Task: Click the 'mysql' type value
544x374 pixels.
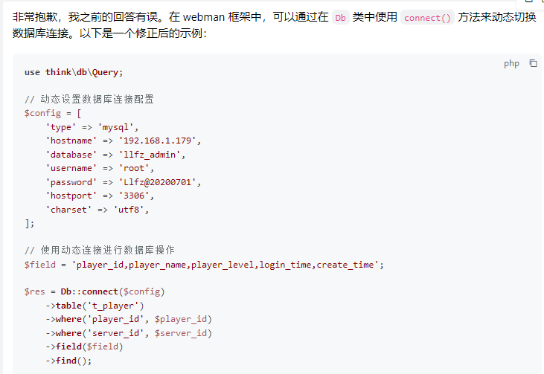Action: point(118,127)
